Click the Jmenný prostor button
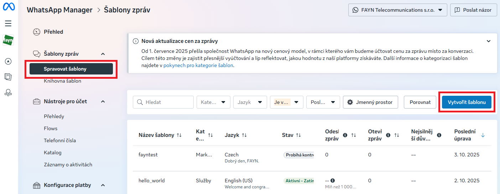This screenshot has width=500, height=194. [x=370, y=102]
